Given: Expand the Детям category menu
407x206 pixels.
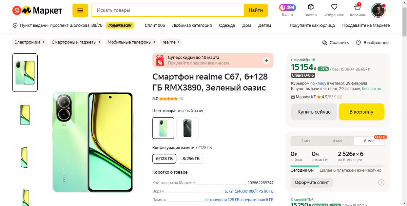Looking at the screenshot, I should pos(264,25).
